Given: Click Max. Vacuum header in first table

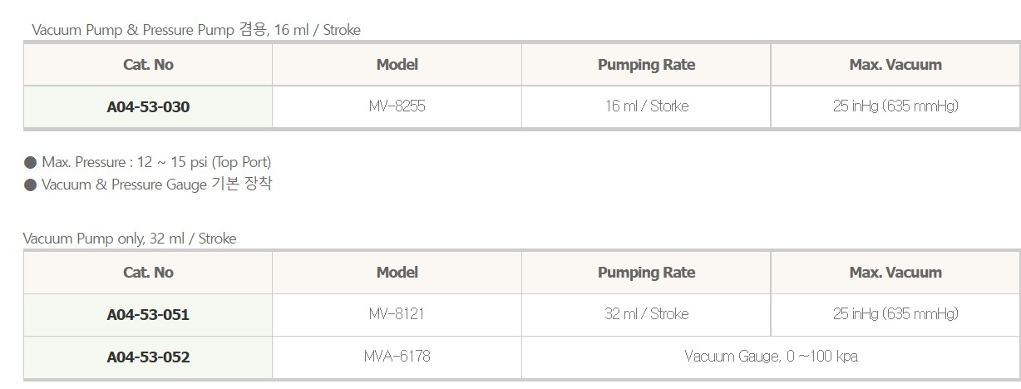Looking at the screenshot, I should click(895, 65).
